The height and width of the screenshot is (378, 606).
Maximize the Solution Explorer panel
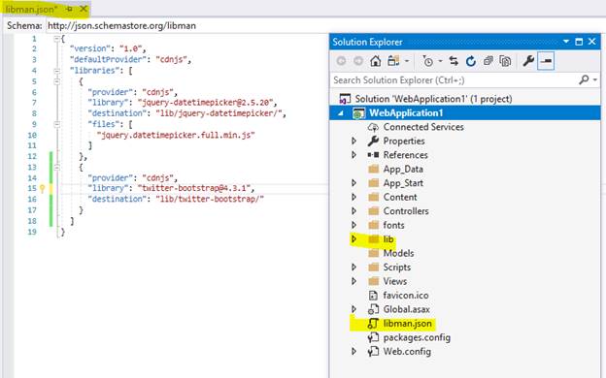pos(579,42)
